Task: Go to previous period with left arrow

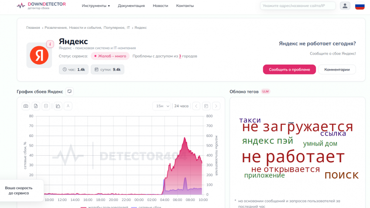Action: click(196, 106)
